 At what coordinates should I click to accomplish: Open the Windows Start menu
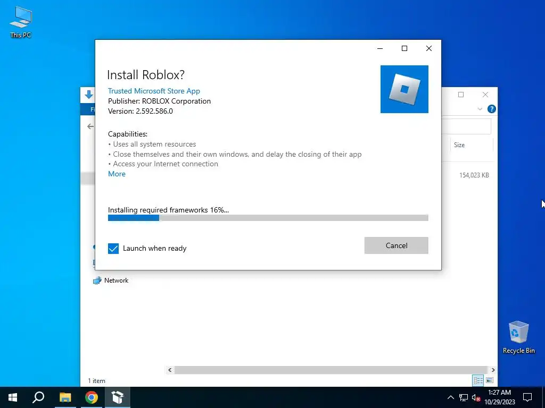(x=13, y=397)
